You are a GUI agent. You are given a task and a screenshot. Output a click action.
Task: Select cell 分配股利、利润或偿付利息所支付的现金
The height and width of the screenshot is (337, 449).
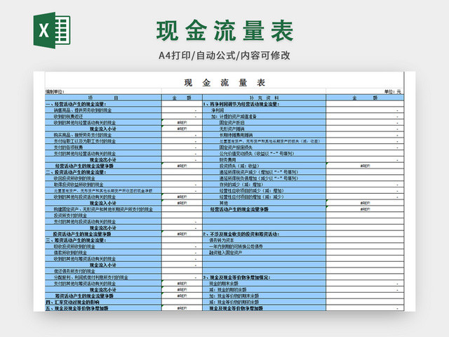tap(103, 277)
